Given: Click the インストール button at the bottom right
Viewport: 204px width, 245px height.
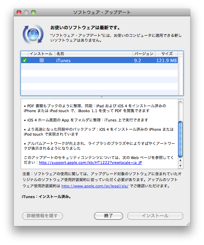Looking at the screenshot, I should click(x=155, y=216).
